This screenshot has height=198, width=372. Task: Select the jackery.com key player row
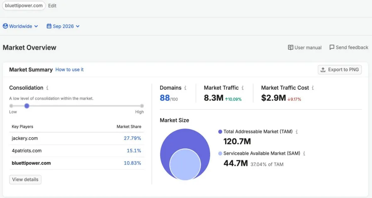[77, 138]
